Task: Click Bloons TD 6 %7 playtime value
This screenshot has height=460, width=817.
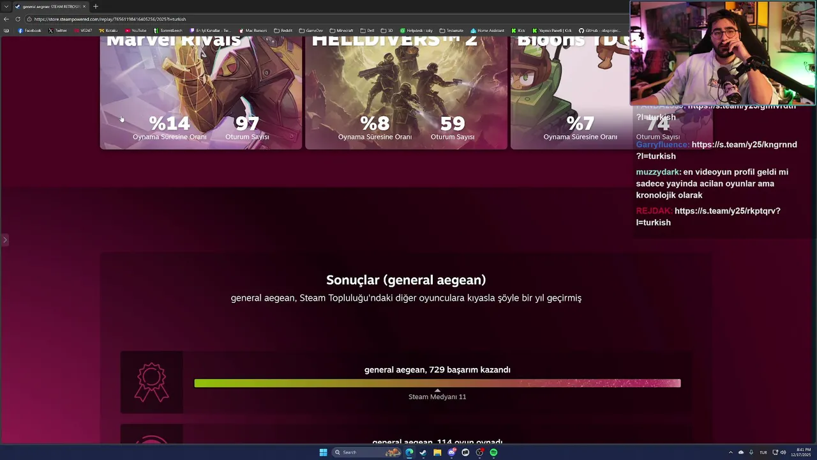Action: pyautogui.click(x=580, y=123)
